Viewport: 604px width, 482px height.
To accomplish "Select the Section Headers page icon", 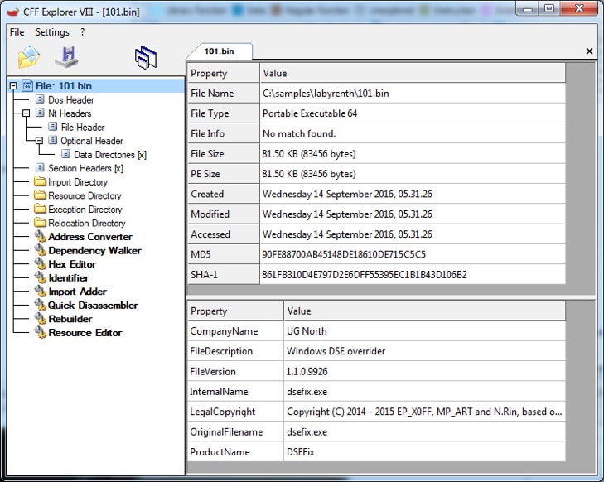I will click(x=40, y=167).
